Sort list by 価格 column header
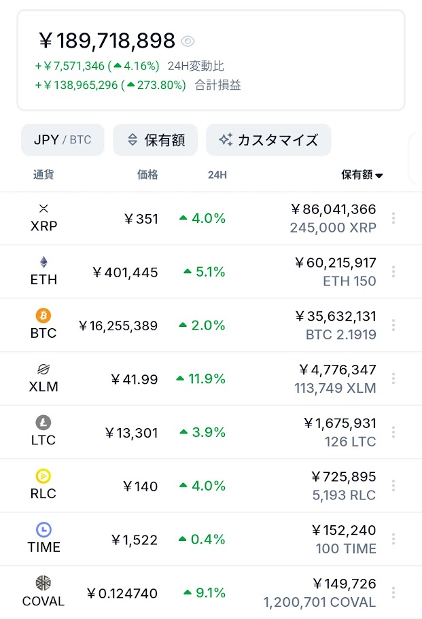Viewport: 422px width, 619px height. click(x=147, y=175)
